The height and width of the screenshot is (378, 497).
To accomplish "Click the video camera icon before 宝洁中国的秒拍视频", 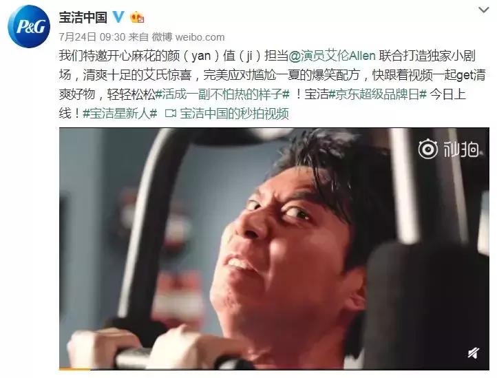I will point(171,114).
